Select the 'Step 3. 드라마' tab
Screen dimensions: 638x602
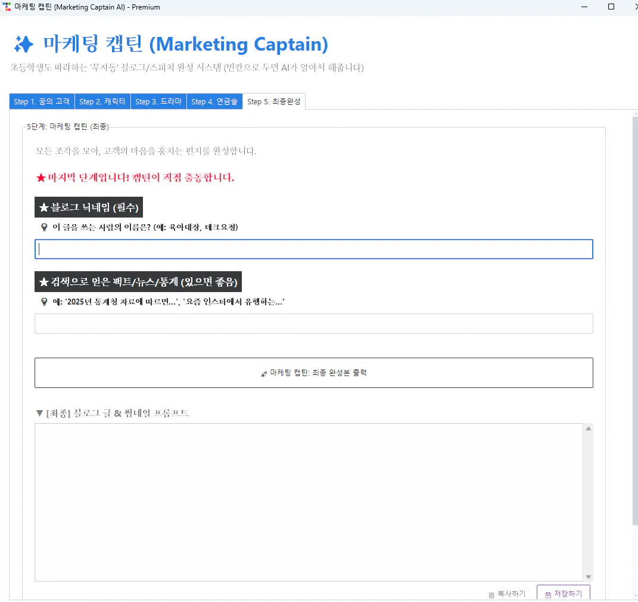pyautogui.click(x=158, y=101)
